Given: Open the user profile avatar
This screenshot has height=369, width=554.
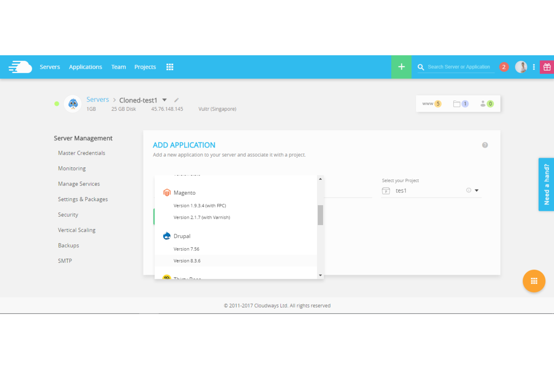Looking at the screenshot, I should (x=521, y=67).
